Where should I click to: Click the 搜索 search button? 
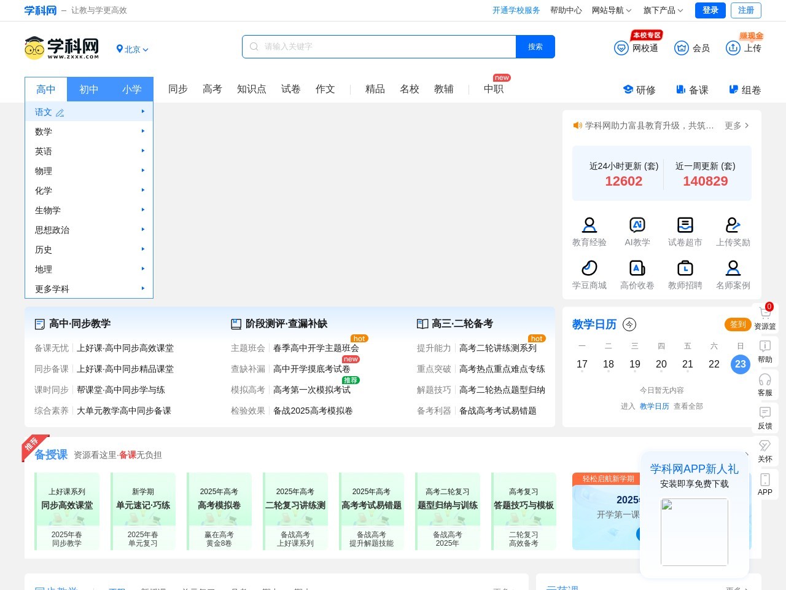[535, 47]
